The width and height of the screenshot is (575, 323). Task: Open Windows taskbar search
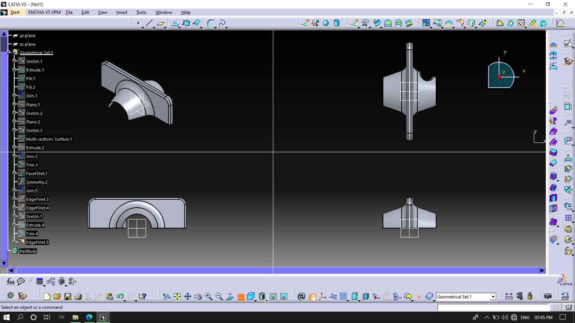(x=20, y=317)
